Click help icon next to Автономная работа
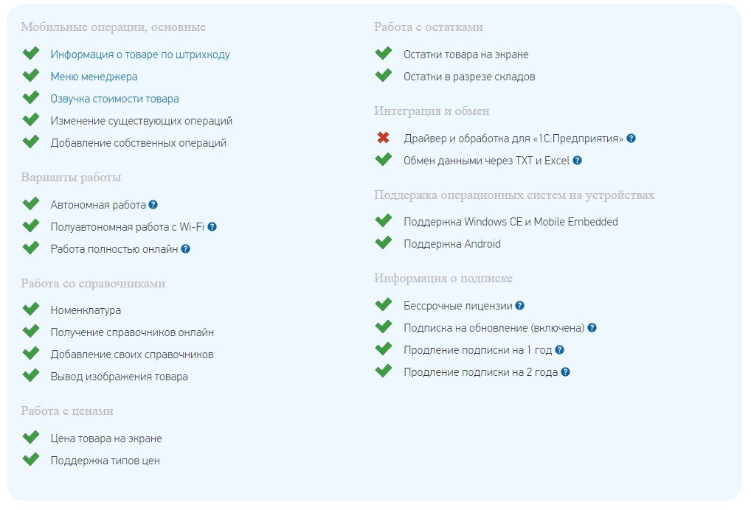The image size is (751, 510). pyautogui.click(x=153, y=205)
